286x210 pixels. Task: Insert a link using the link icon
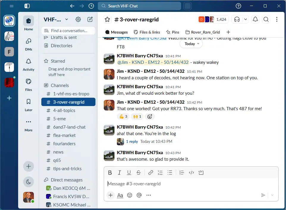pyautogui.click(x=150, y=173)
